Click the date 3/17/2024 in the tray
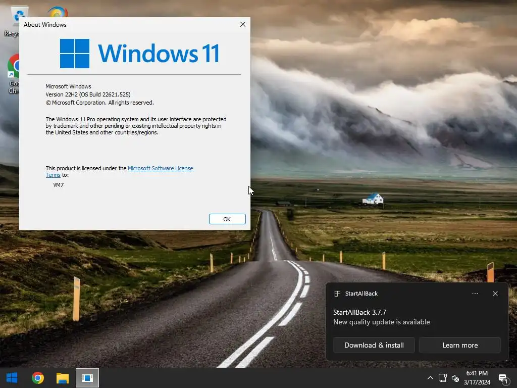The height and width of the screenshot is (388, 517). 477,382
